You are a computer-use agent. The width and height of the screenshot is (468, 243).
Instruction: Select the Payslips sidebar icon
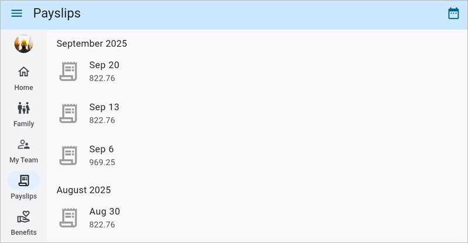click(x=23, y=181)
